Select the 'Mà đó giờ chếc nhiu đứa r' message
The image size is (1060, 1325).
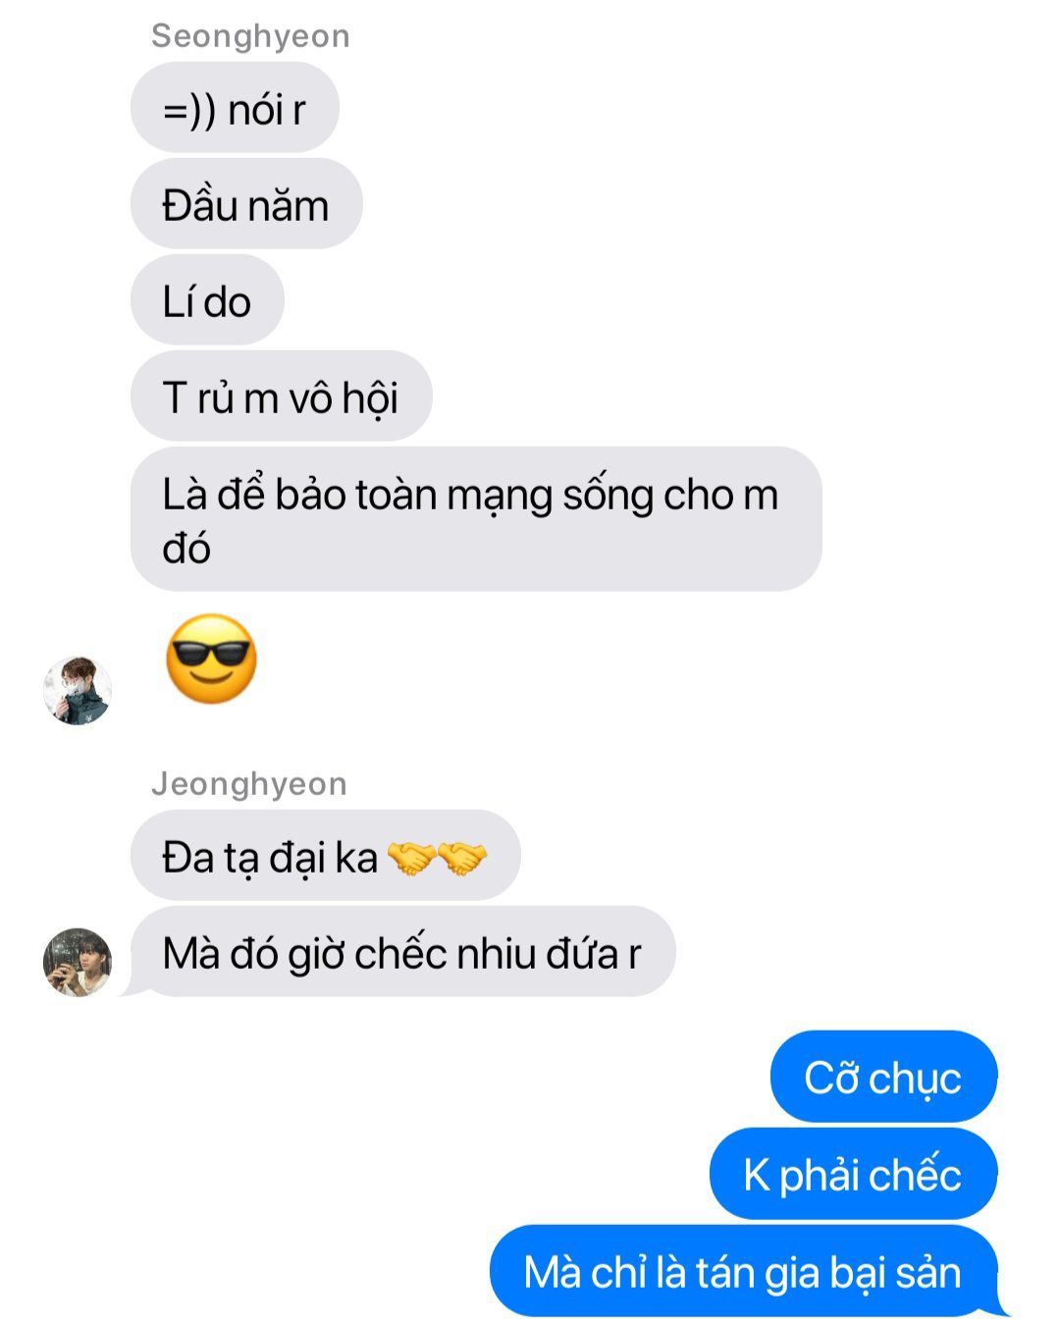[x=402, y=952]
